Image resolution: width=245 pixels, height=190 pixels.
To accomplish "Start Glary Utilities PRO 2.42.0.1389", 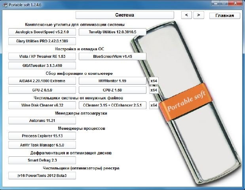I will (x=42, y=41).
